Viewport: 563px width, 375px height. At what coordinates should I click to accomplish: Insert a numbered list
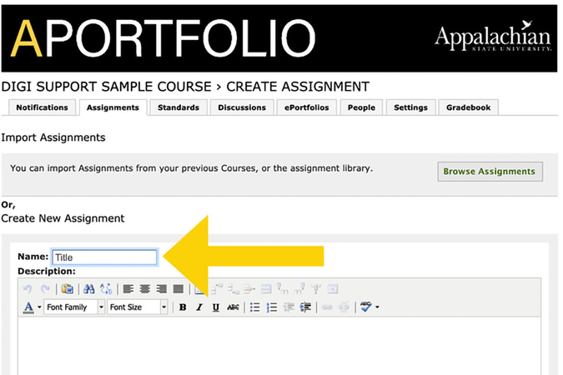point(272,307)
